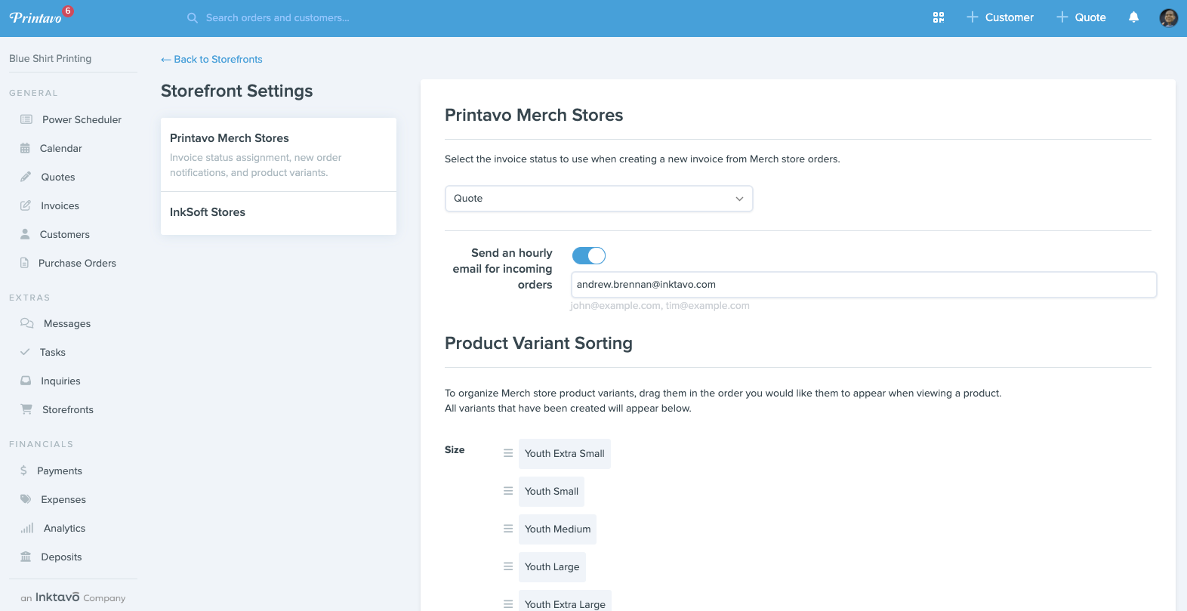The width and height of the screenshot is (1187, 611).
Task: Grab the Youth Small drag handle
Action: 508,491
